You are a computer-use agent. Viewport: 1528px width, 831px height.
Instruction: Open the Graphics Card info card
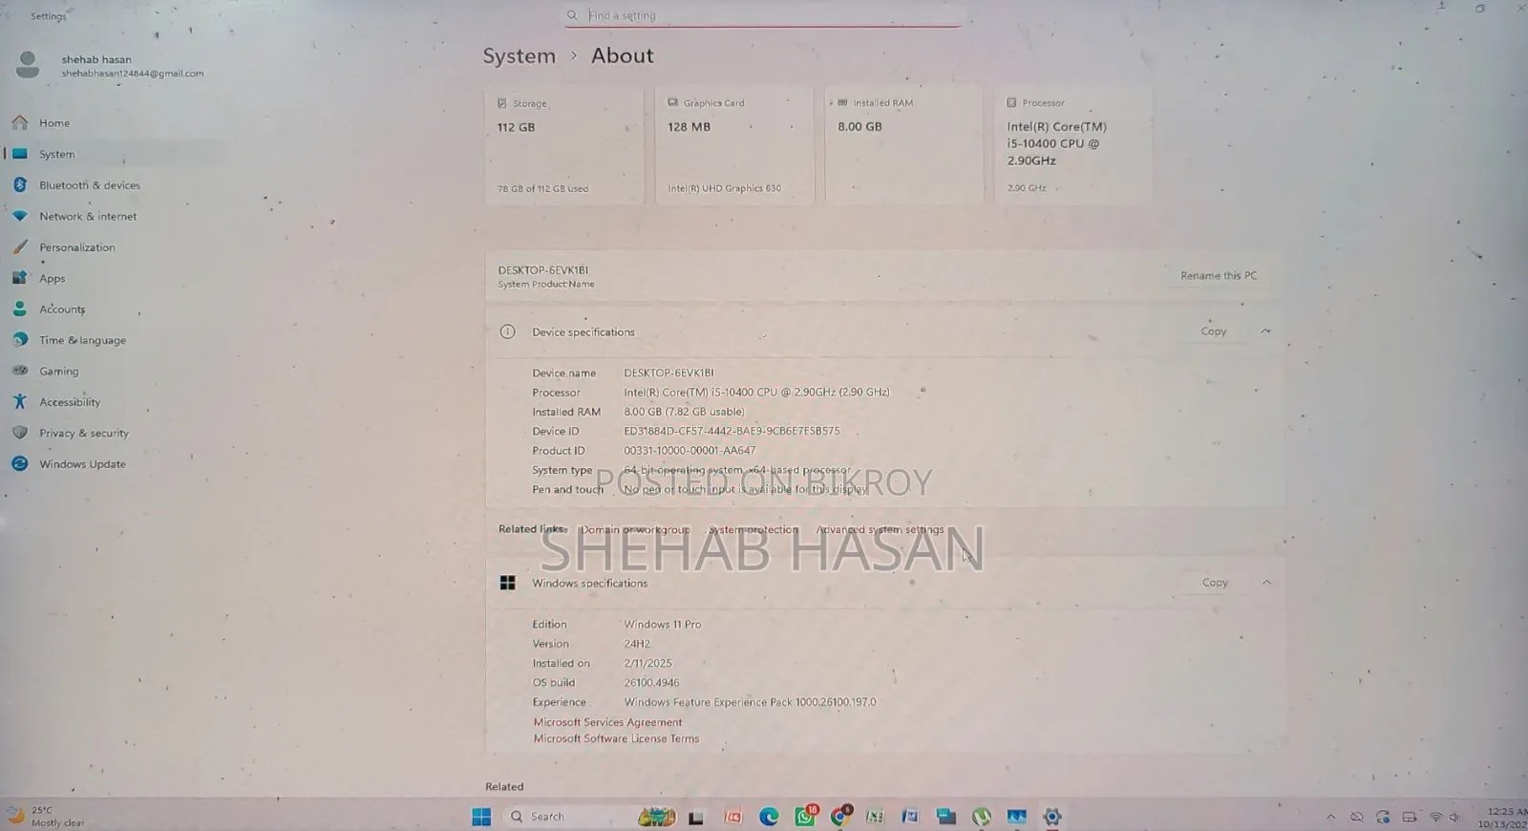(734, 145)
